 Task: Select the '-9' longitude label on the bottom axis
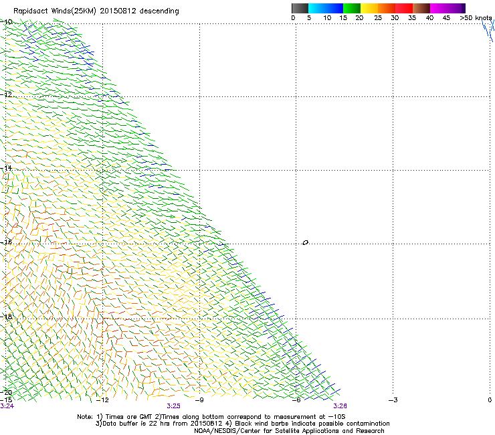[199, 400]
